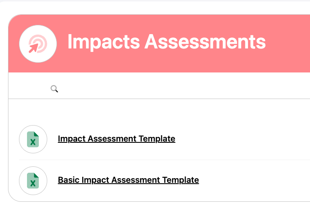
Task: Focus the search field next to the magnifier
Action: coord(169,88)
